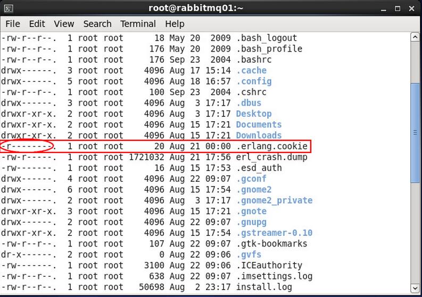The image size is (422, 297).
Task: Minimize the terminal window
Action: coord(383,9)
